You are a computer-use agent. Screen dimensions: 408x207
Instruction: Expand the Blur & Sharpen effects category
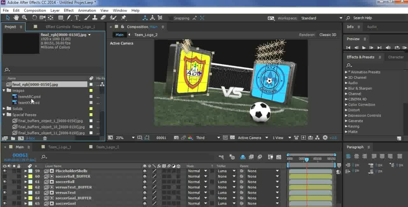[x=346, y=88]
